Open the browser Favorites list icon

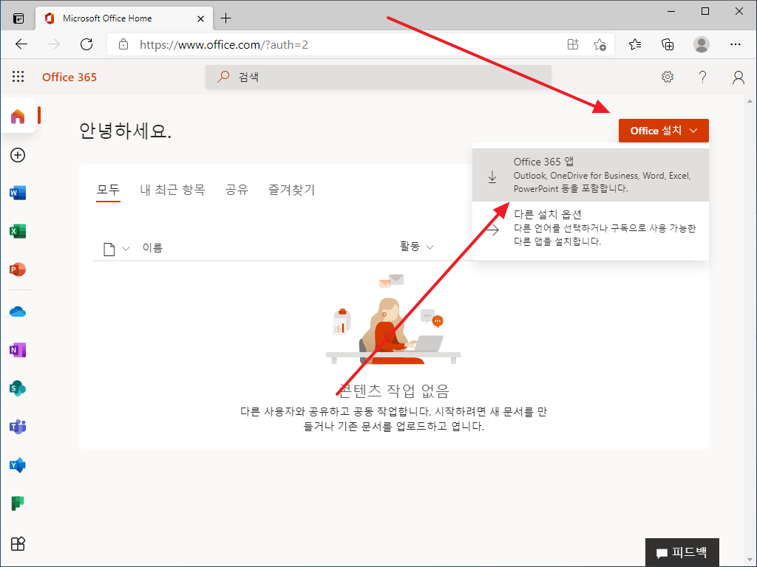(635, 44)
